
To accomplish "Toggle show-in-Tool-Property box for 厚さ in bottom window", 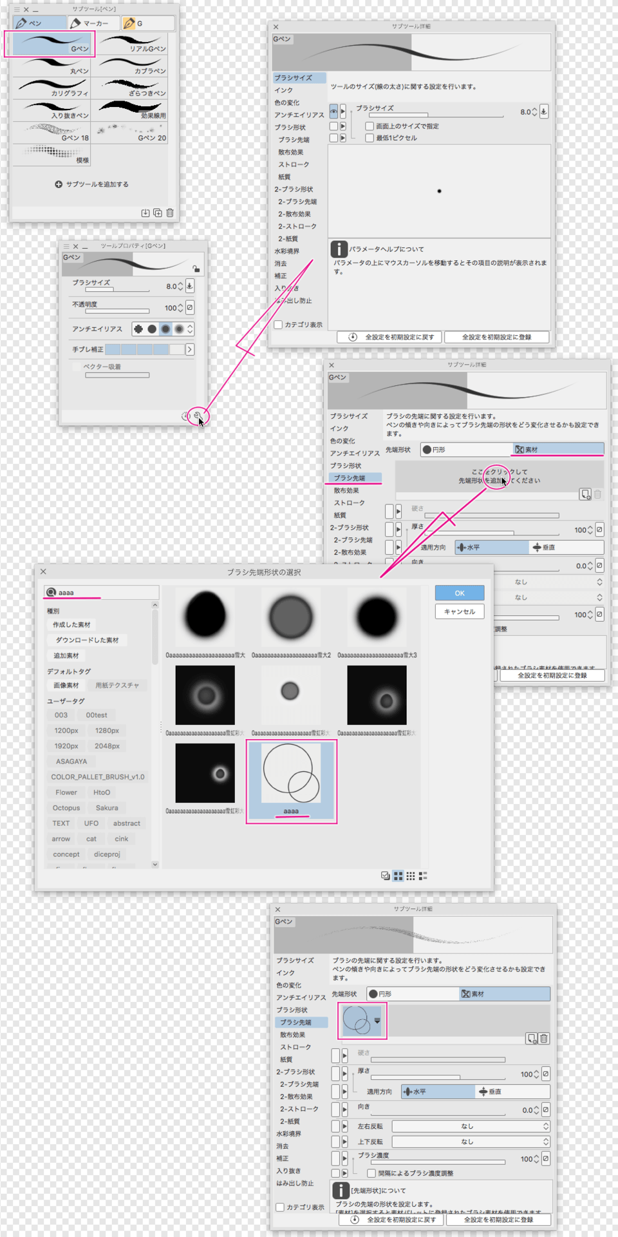I will [335, 1073].
